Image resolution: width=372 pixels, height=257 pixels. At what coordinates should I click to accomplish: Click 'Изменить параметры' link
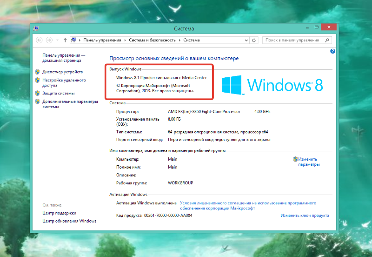[309, 162]
